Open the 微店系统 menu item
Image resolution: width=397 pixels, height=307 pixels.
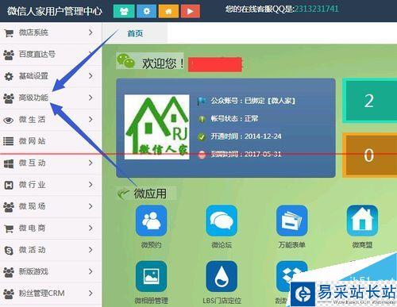[51, 33]
